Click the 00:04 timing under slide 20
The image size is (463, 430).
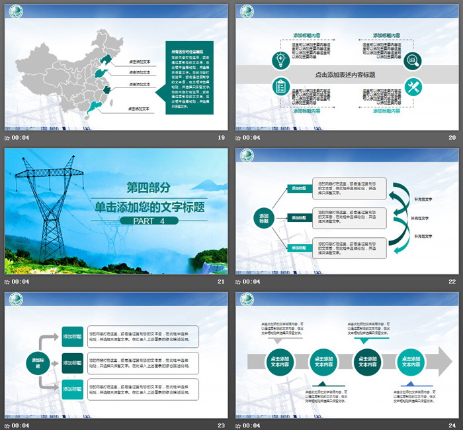(253, 138)
